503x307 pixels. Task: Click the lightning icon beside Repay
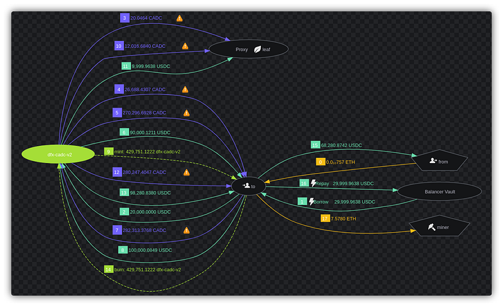tap(313, 184)
